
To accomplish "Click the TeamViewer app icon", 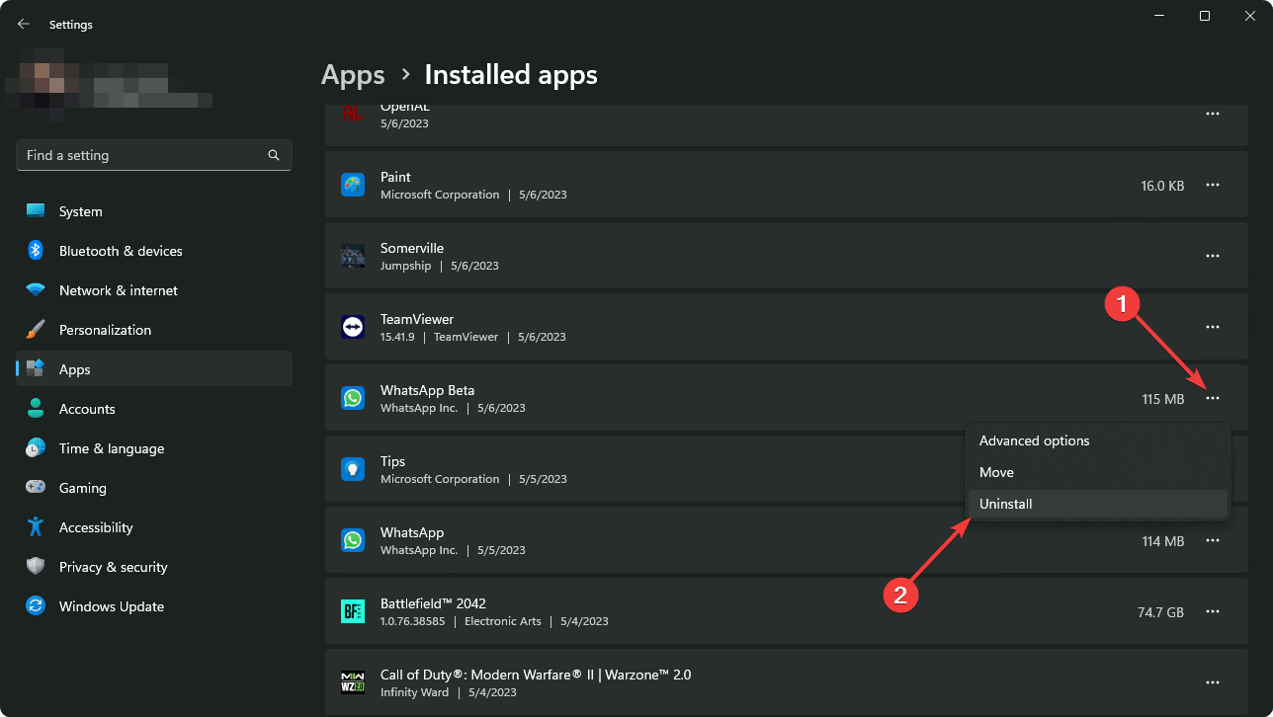I will (x=353, y=327).
